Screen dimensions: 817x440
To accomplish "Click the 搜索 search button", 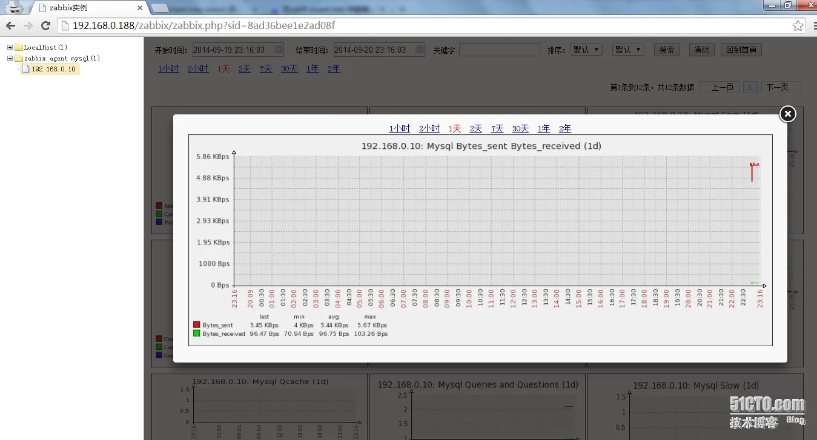I will click(x=667, y=50).
